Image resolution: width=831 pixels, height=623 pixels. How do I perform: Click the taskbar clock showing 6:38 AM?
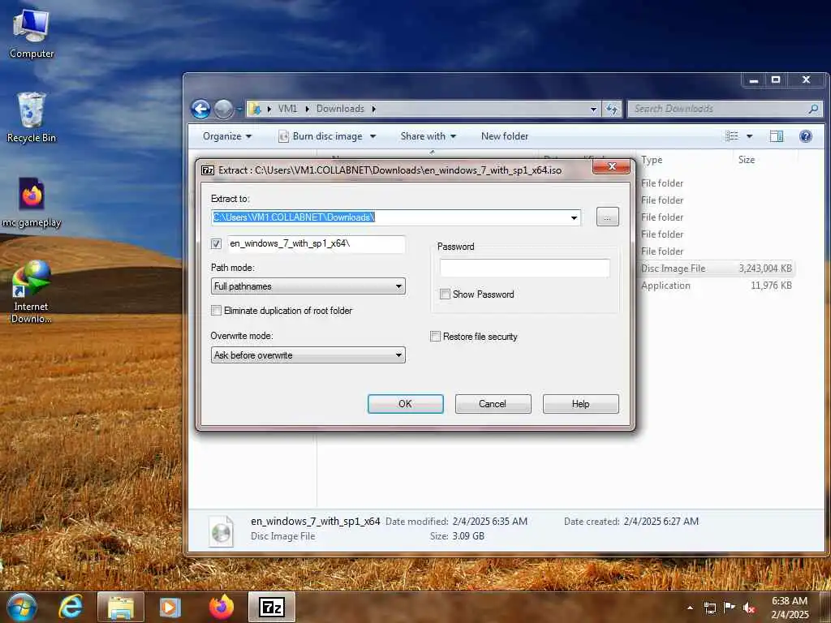click(x=789, y=608)
